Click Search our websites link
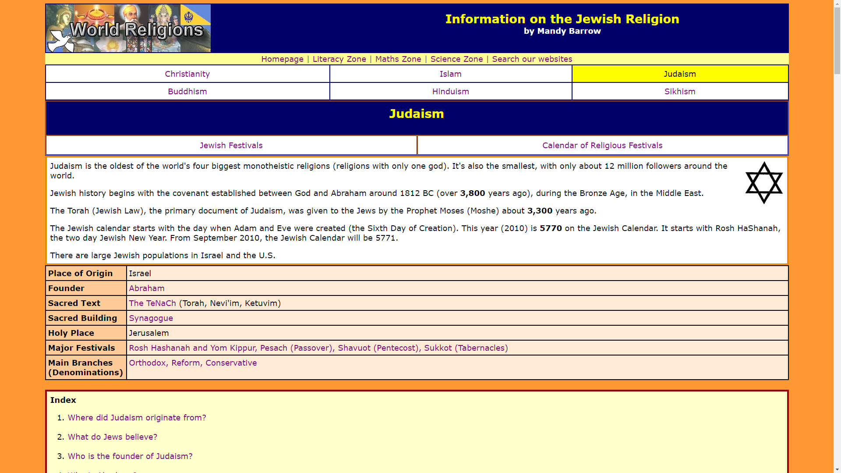 tap(532, 59)
